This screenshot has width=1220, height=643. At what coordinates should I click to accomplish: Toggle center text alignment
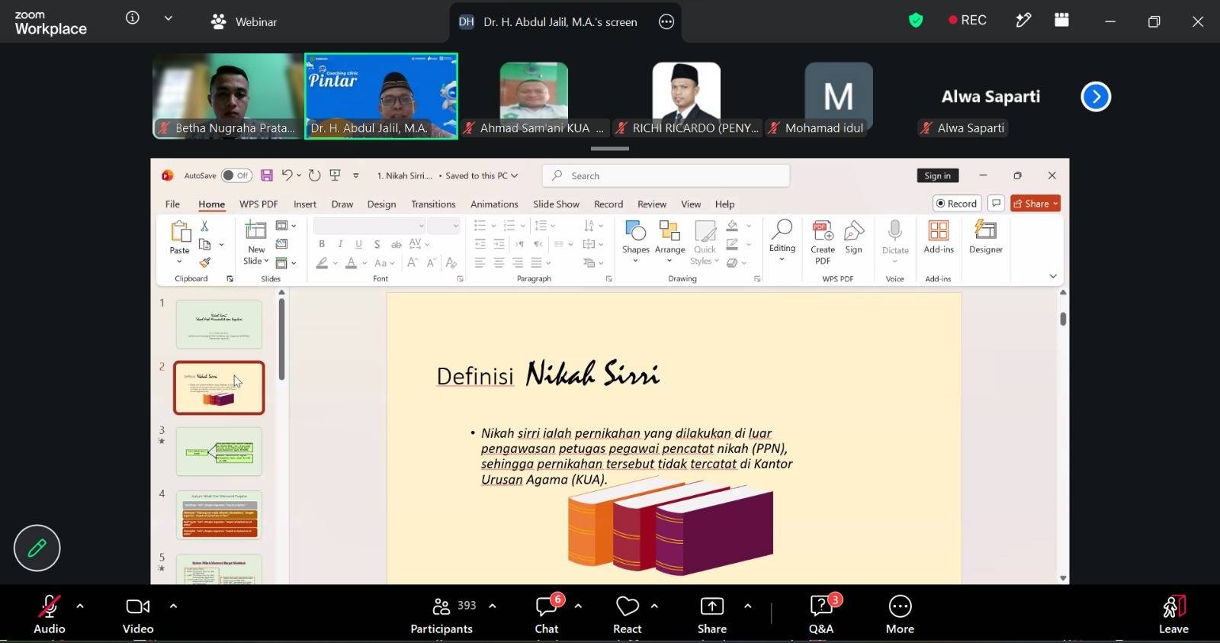pos(499,262)
